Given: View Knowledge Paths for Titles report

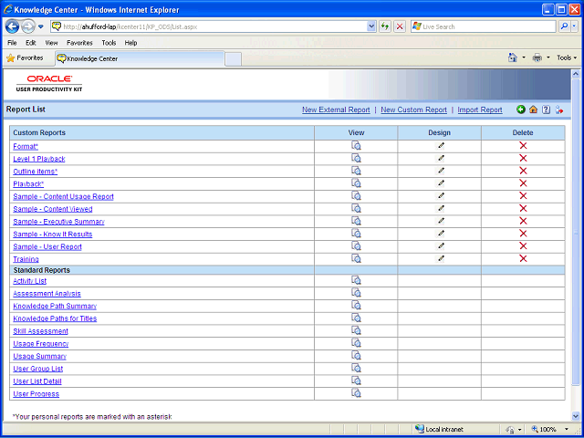Looking at the screenshot, I should tap(356, 318).
